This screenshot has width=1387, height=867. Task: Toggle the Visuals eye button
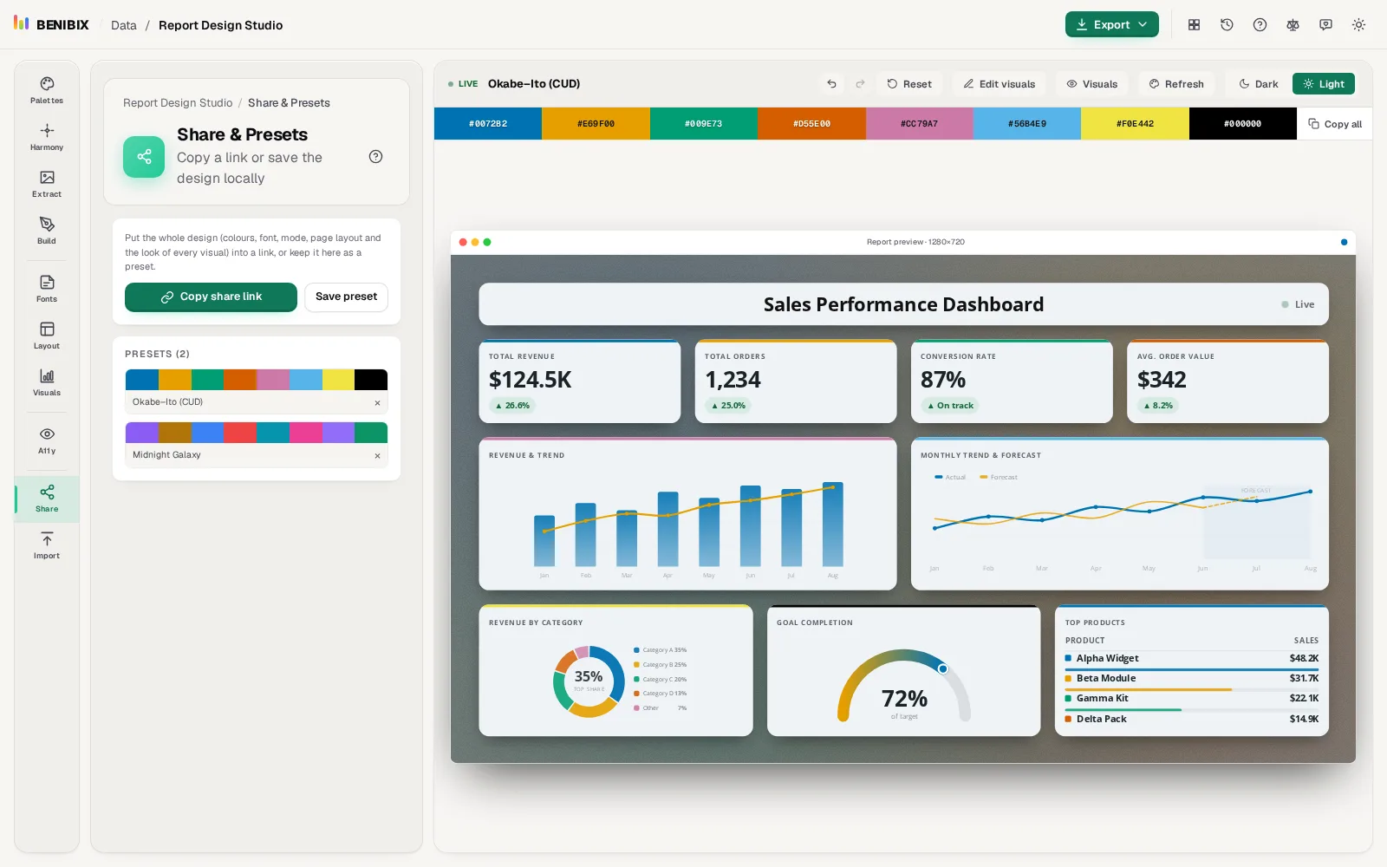(1091, 84)
